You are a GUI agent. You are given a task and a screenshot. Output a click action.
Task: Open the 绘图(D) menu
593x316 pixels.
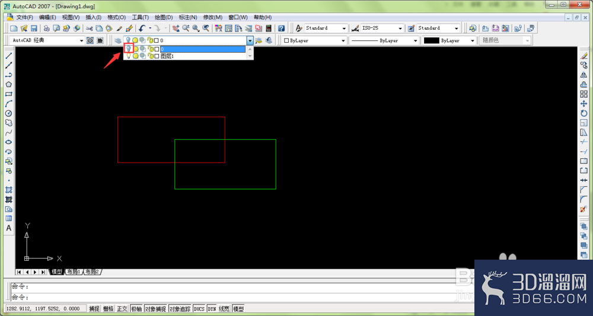164,17
